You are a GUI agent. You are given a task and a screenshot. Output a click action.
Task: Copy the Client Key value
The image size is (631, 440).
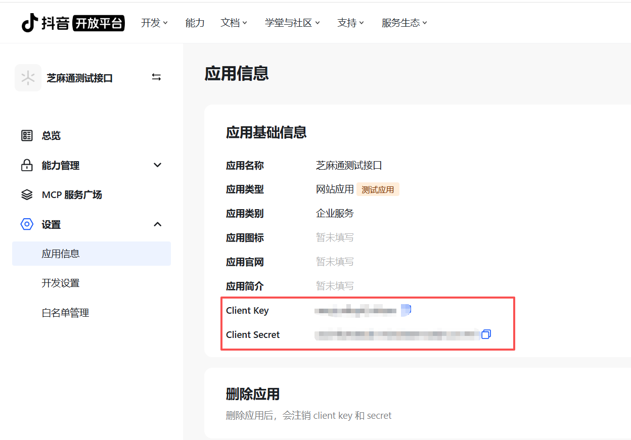coord(406,310)
